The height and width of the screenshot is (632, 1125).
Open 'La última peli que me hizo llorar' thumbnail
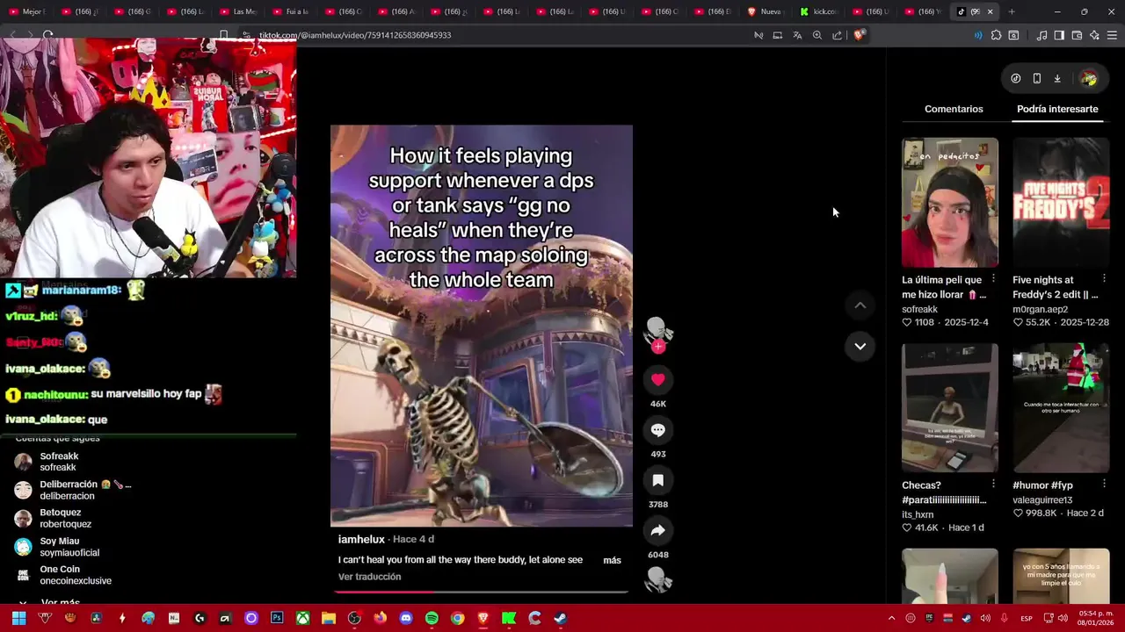point(949,202)
